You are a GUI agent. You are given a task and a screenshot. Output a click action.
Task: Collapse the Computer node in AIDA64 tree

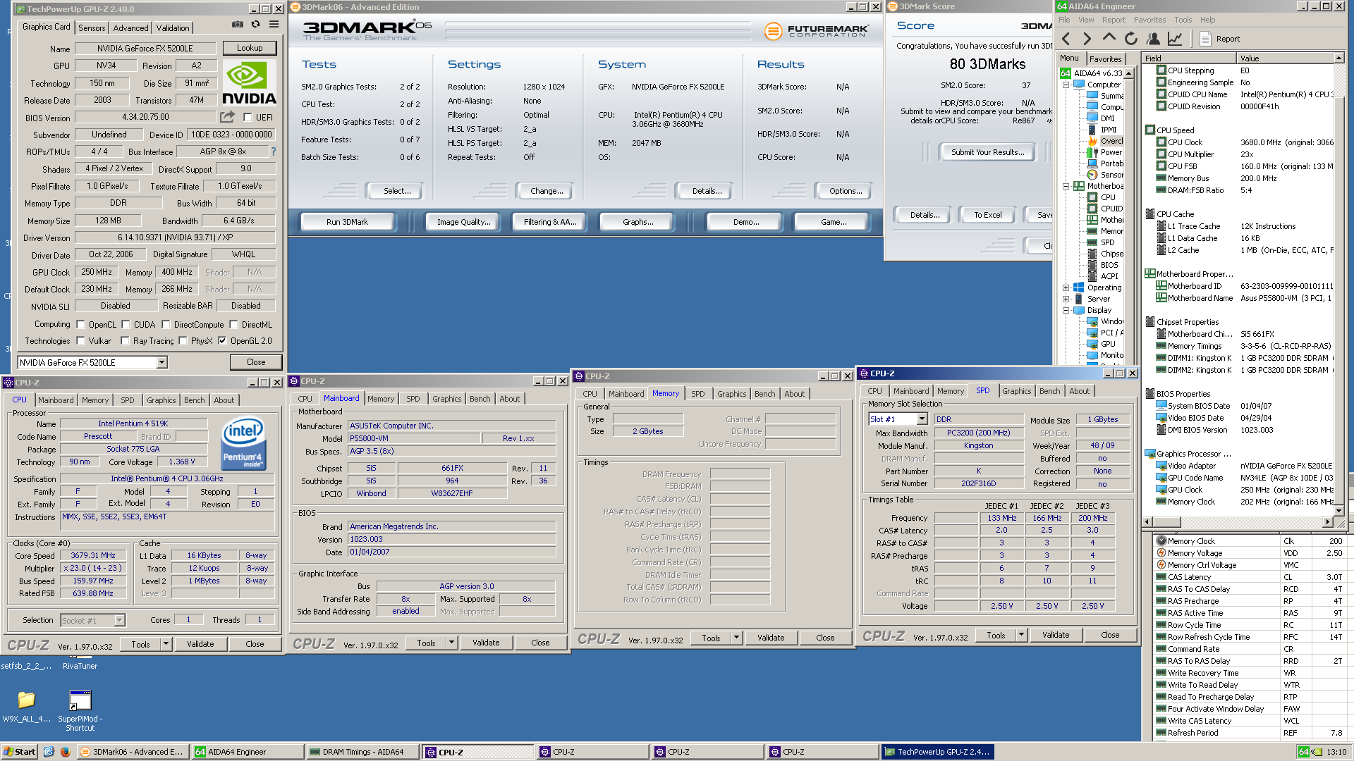pyautogui.click(x=1066, y=85)
